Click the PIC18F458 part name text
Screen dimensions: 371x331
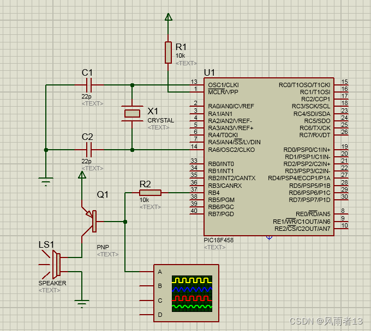[x=218, y=240]
